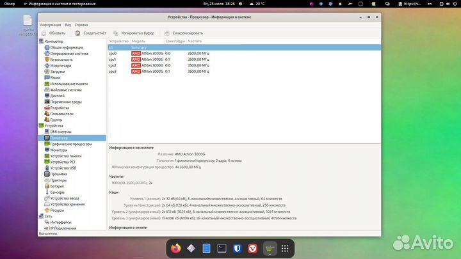Viewport: 461px width, 259px height.
Task: Click Копировать в буфер button
Action: point(133,33)
